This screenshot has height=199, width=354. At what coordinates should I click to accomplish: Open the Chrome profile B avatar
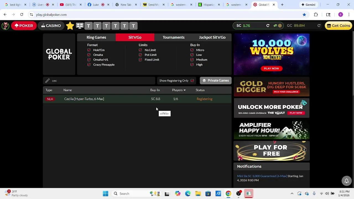[340, 15]
